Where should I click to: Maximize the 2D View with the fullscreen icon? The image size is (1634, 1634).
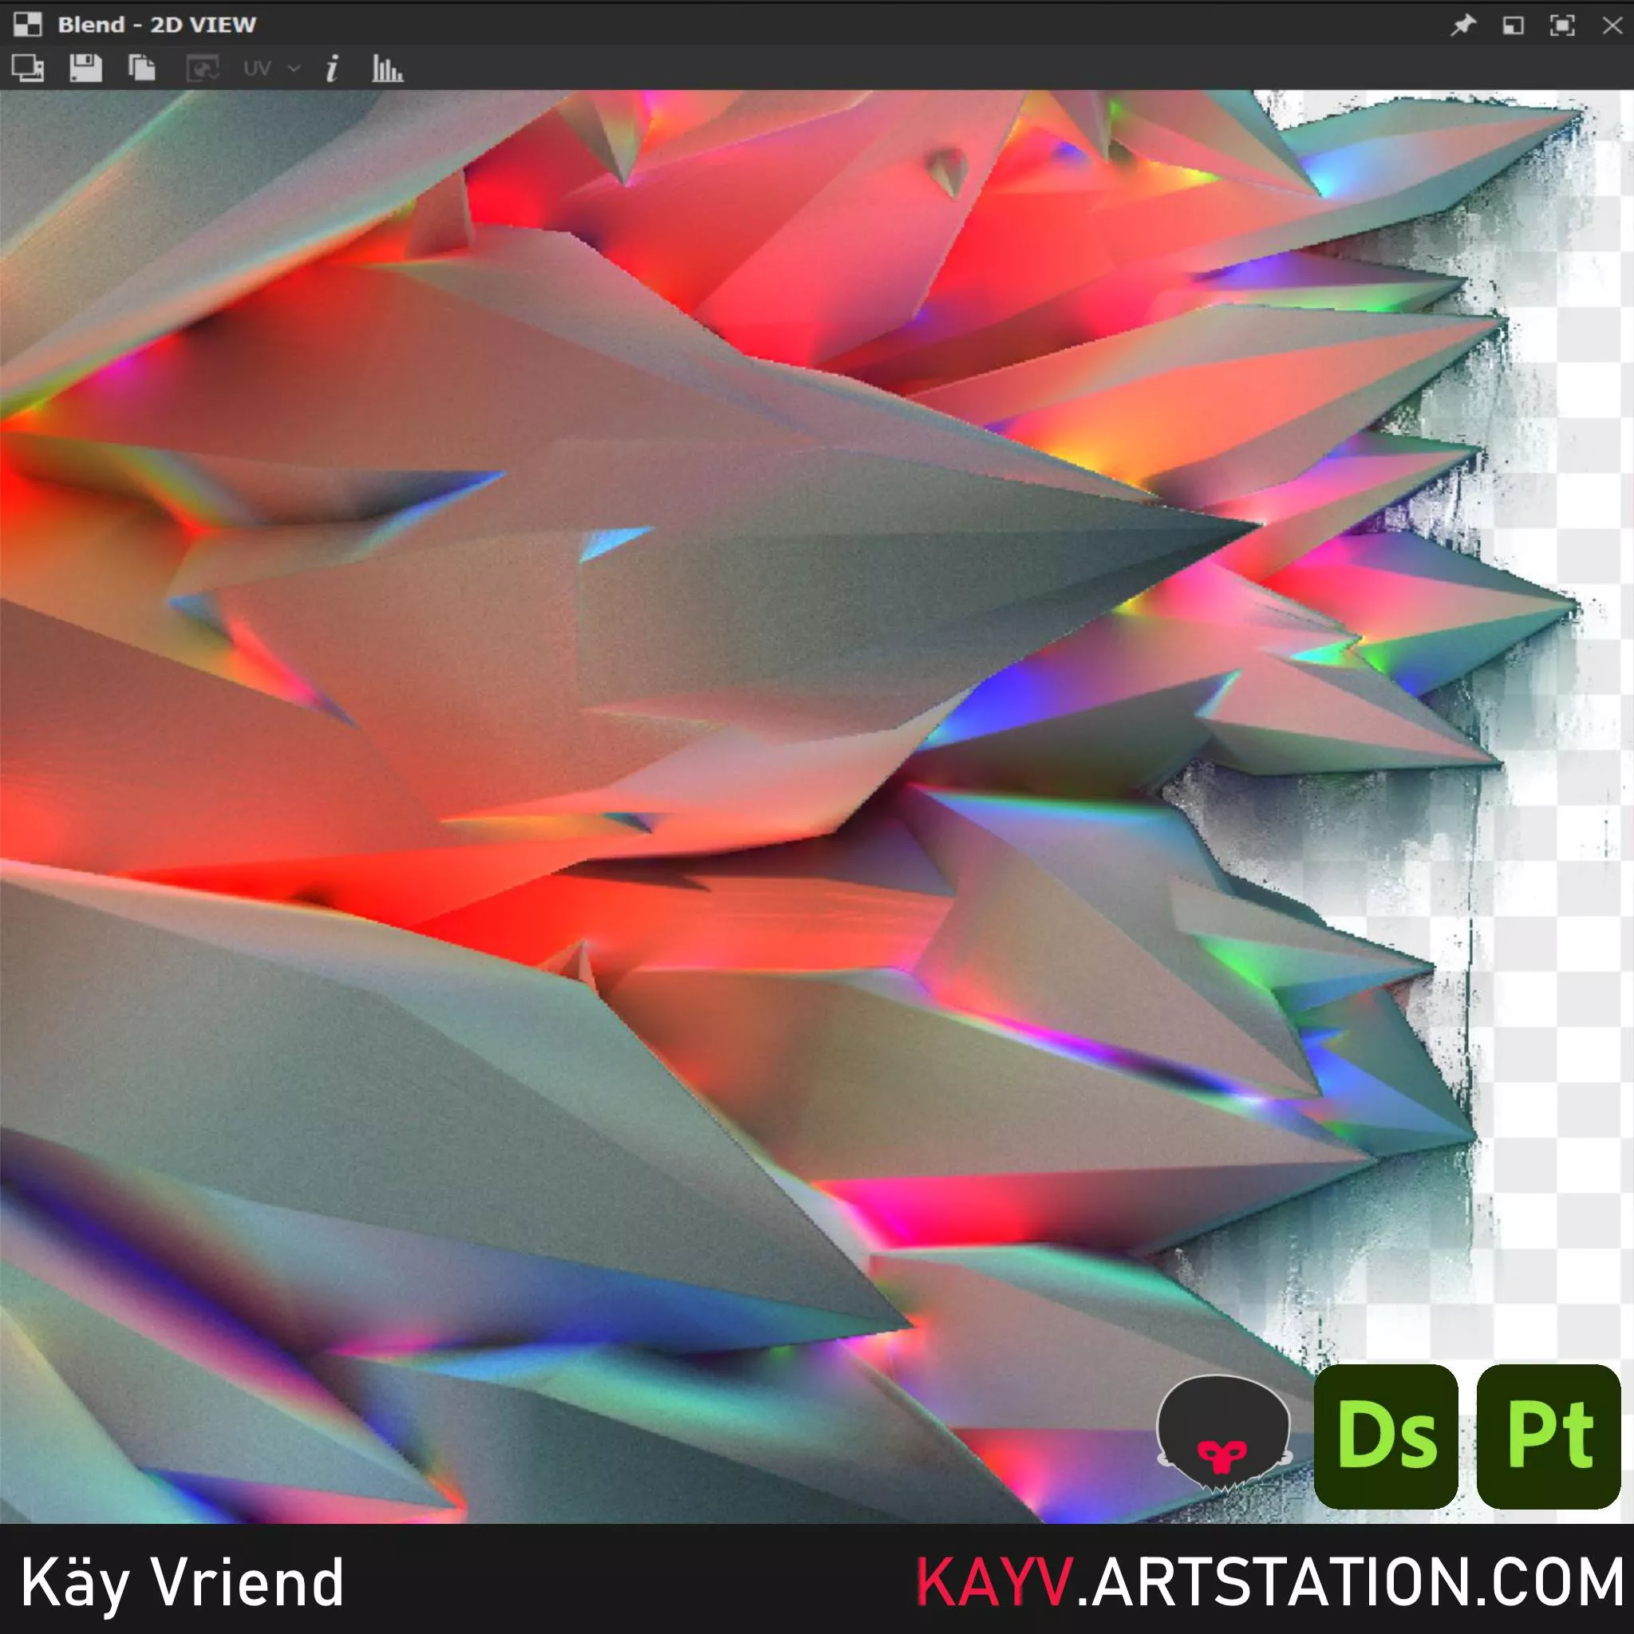(x=1562, y=26)
